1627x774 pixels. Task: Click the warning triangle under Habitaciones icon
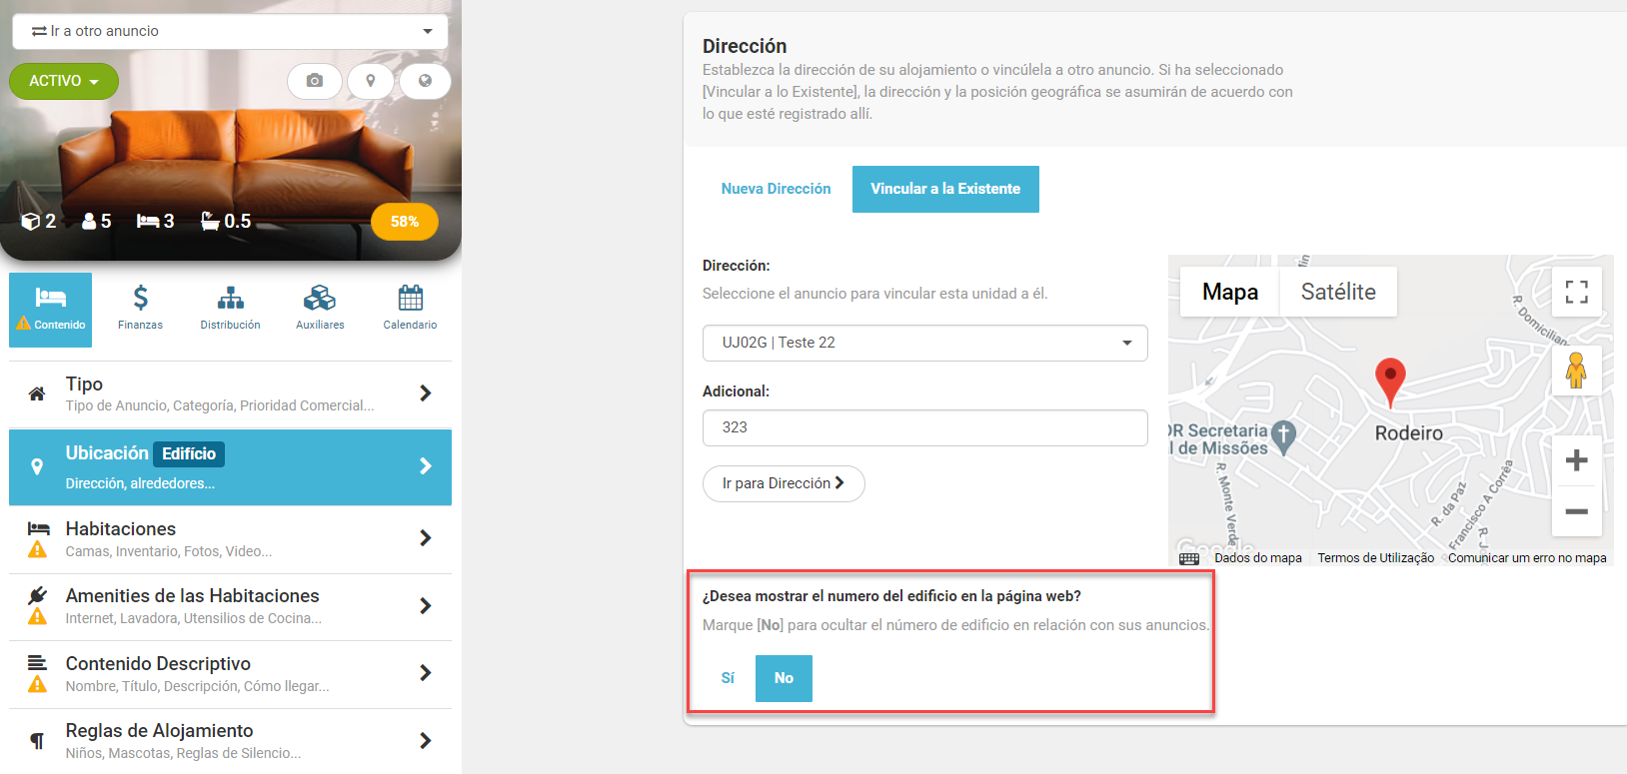point(38,549)
